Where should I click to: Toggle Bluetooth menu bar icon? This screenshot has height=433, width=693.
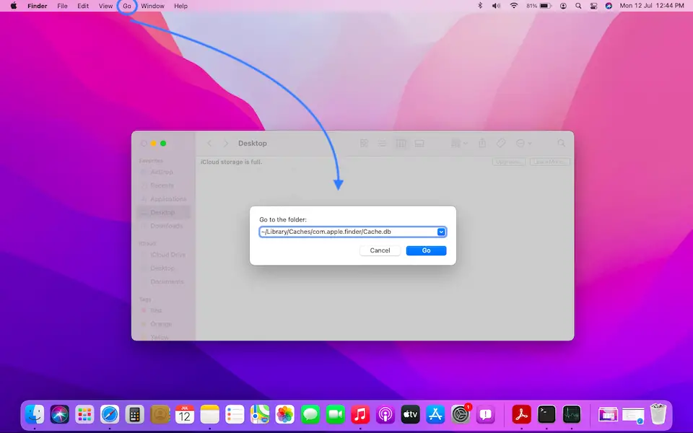click(x=481, y=6)
